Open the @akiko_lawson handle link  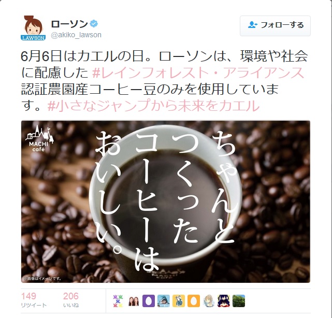(x=76, y=35)
